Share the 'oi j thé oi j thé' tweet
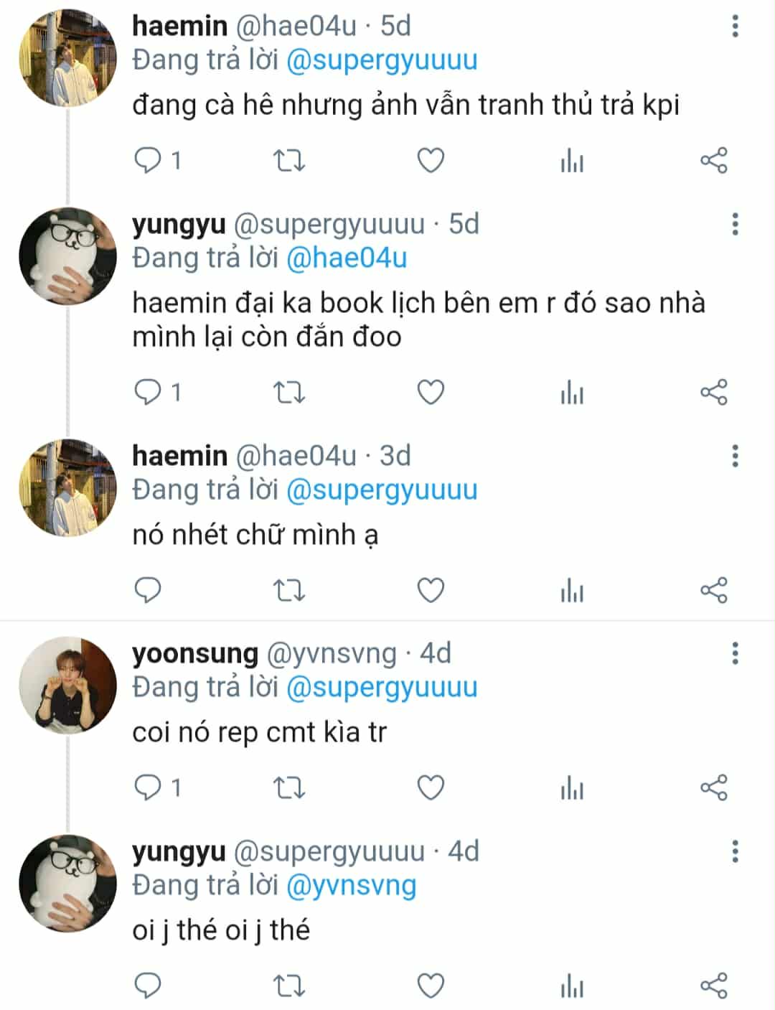 coord(713,986)
